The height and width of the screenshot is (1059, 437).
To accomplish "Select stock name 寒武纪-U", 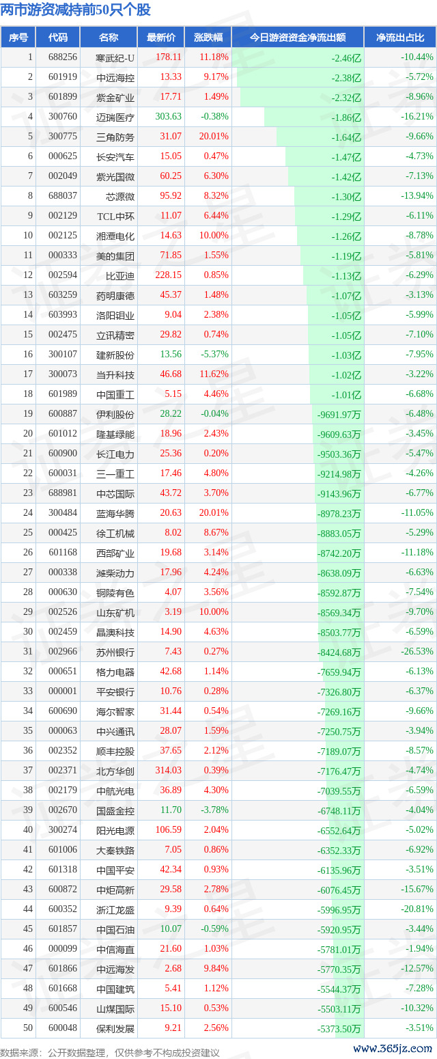I will pos(115,57).
